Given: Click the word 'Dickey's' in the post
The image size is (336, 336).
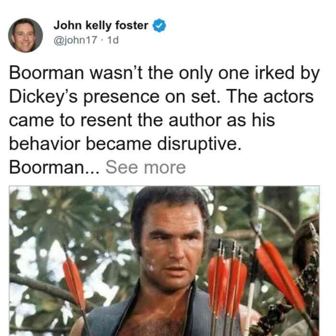Looking at the screenshot, I should point(43,97).
